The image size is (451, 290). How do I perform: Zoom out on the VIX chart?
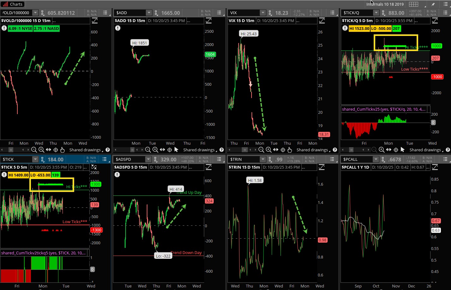261,150
